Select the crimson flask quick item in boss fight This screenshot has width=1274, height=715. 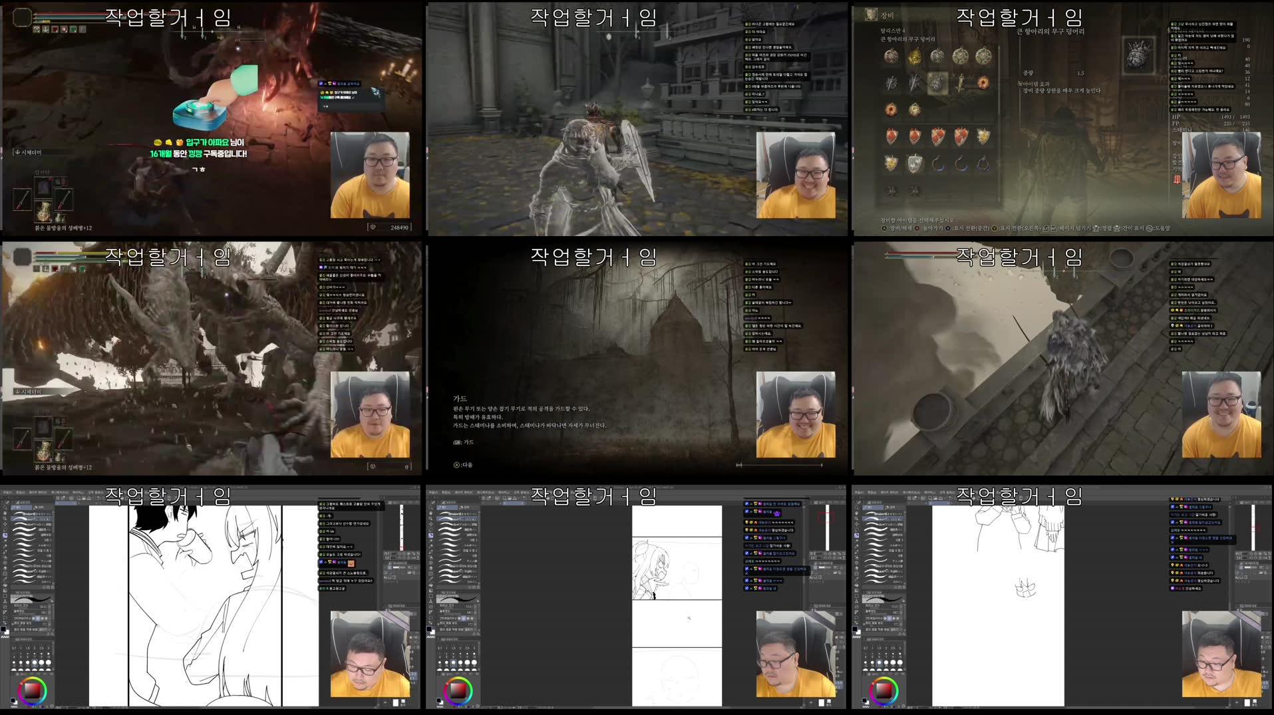pyautogui.click(x=43, y=212)
